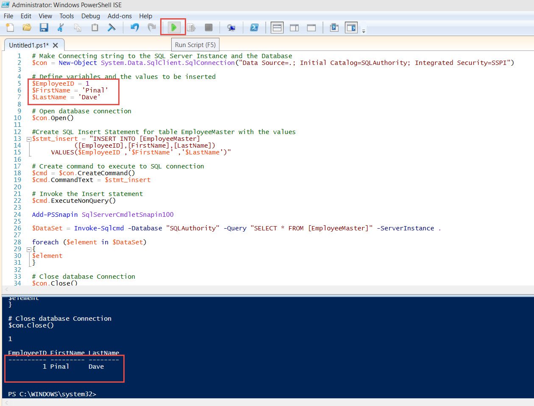Click the INSERT INTO [EmployeeMaster] string

tap(145, 139)
